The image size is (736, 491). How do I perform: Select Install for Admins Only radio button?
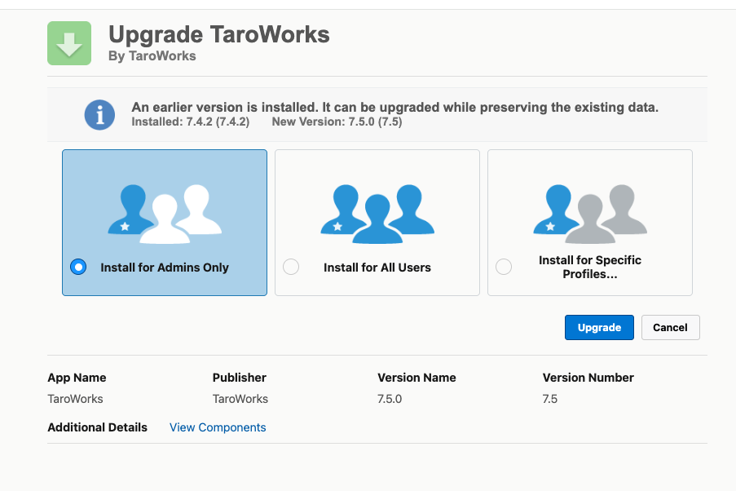78,267
